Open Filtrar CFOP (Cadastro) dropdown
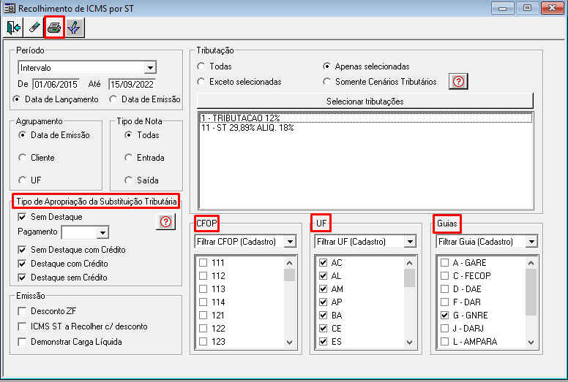Viewport: 568px width, 382px height. (x=290, y=242)
